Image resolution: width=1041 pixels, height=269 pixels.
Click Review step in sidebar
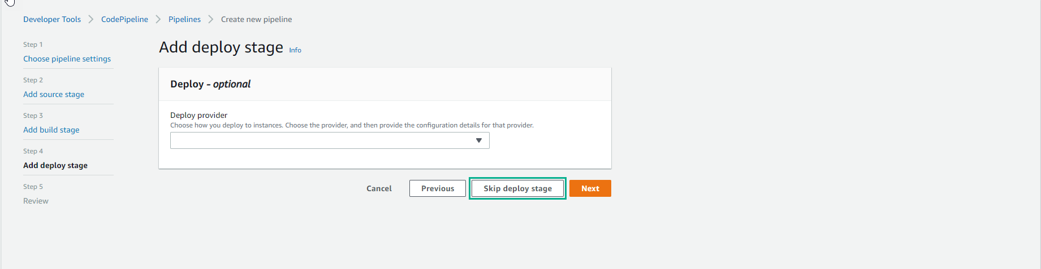(x=36, y=201)
